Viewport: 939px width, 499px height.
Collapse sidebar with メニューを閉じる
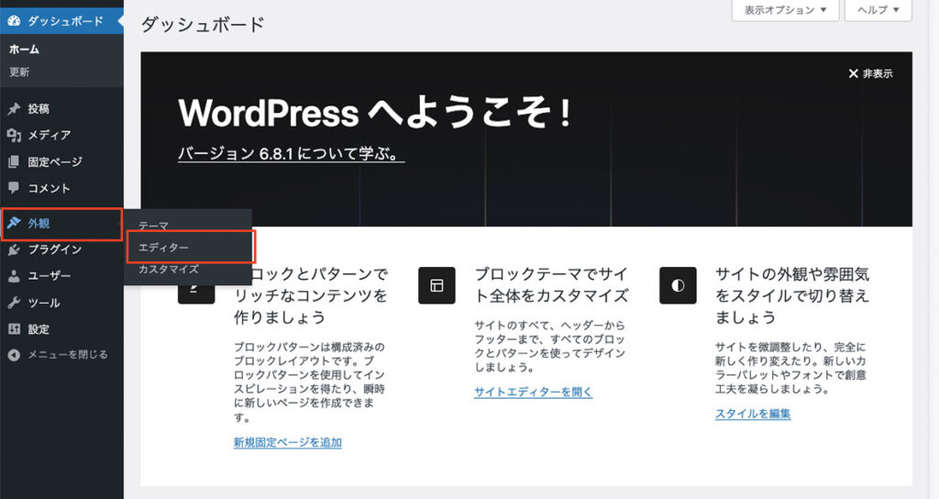pyautogui.click(x=61, y=355)
